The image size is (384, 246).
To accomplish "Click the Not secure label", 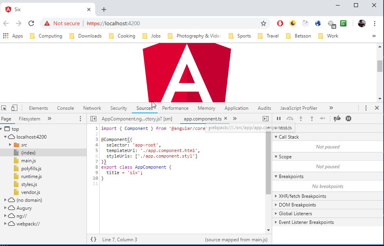I will pyautogui.click(x=66, y=23).
